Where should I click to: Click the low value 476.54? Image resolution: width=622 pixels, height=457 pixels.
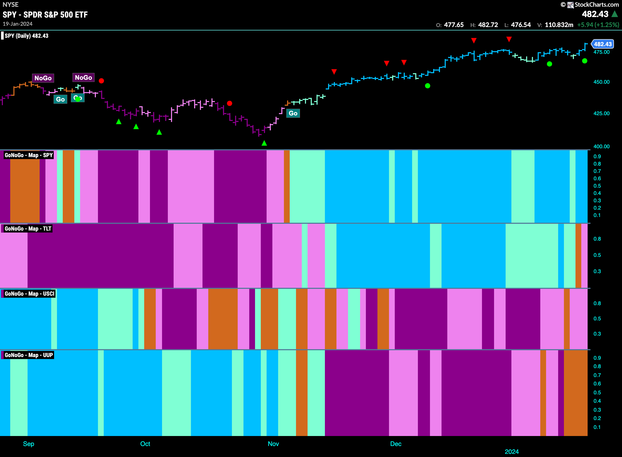(521, 25)
